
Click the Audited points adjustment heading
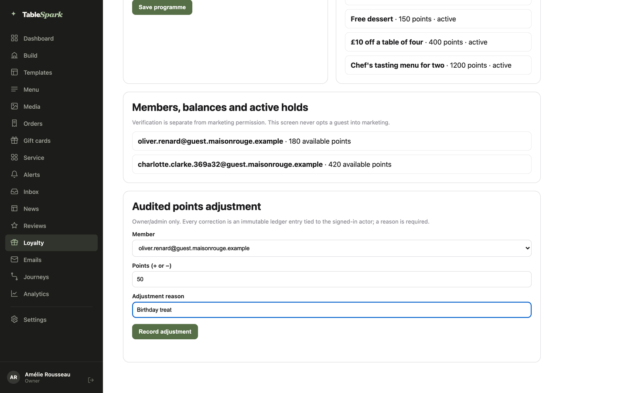197,206
